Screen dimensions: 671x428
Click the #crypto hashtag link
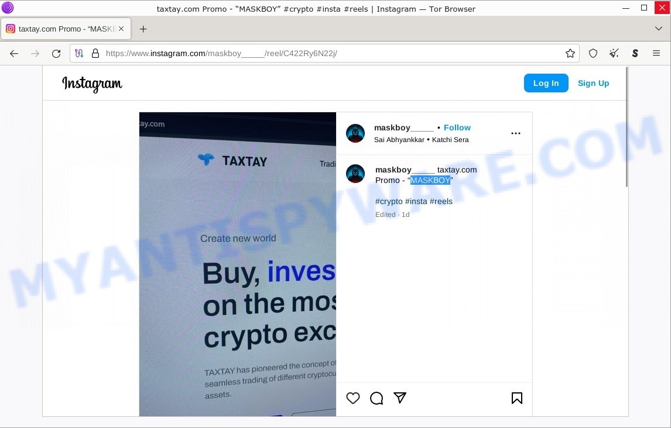tap(389, 201)
